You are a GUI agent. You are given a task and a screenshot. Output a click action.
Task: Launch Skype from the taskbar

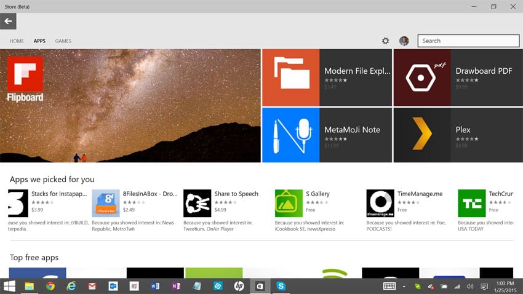coord(281,286)
